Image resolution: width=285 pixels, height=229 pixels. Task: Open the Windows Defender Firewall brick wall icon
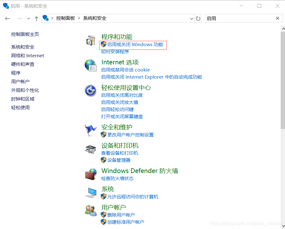pyautogui.click(x=91, y=174)
